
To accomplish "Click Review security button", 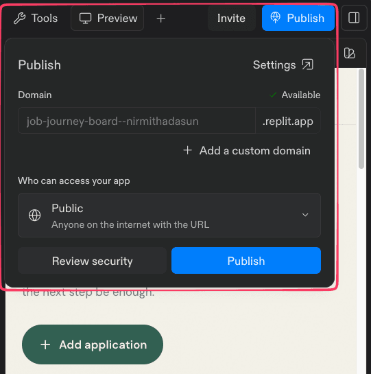I will pos(93,261).
